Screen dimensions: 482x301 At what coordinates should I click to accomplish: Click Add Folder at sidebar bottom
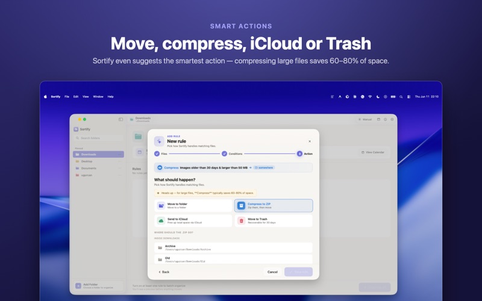[x=98, y=286]
